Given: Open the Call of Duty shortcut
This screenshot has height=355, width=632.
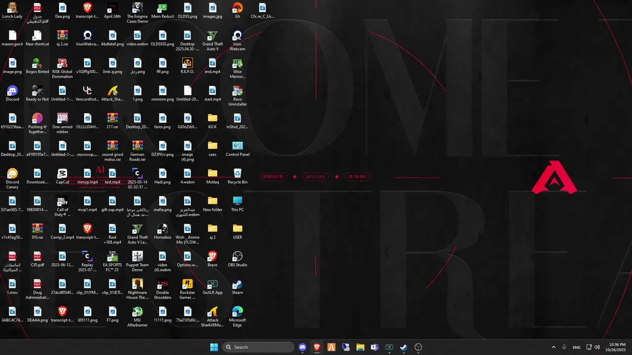Looking at the screenshot, I should (x=62, y=207).
